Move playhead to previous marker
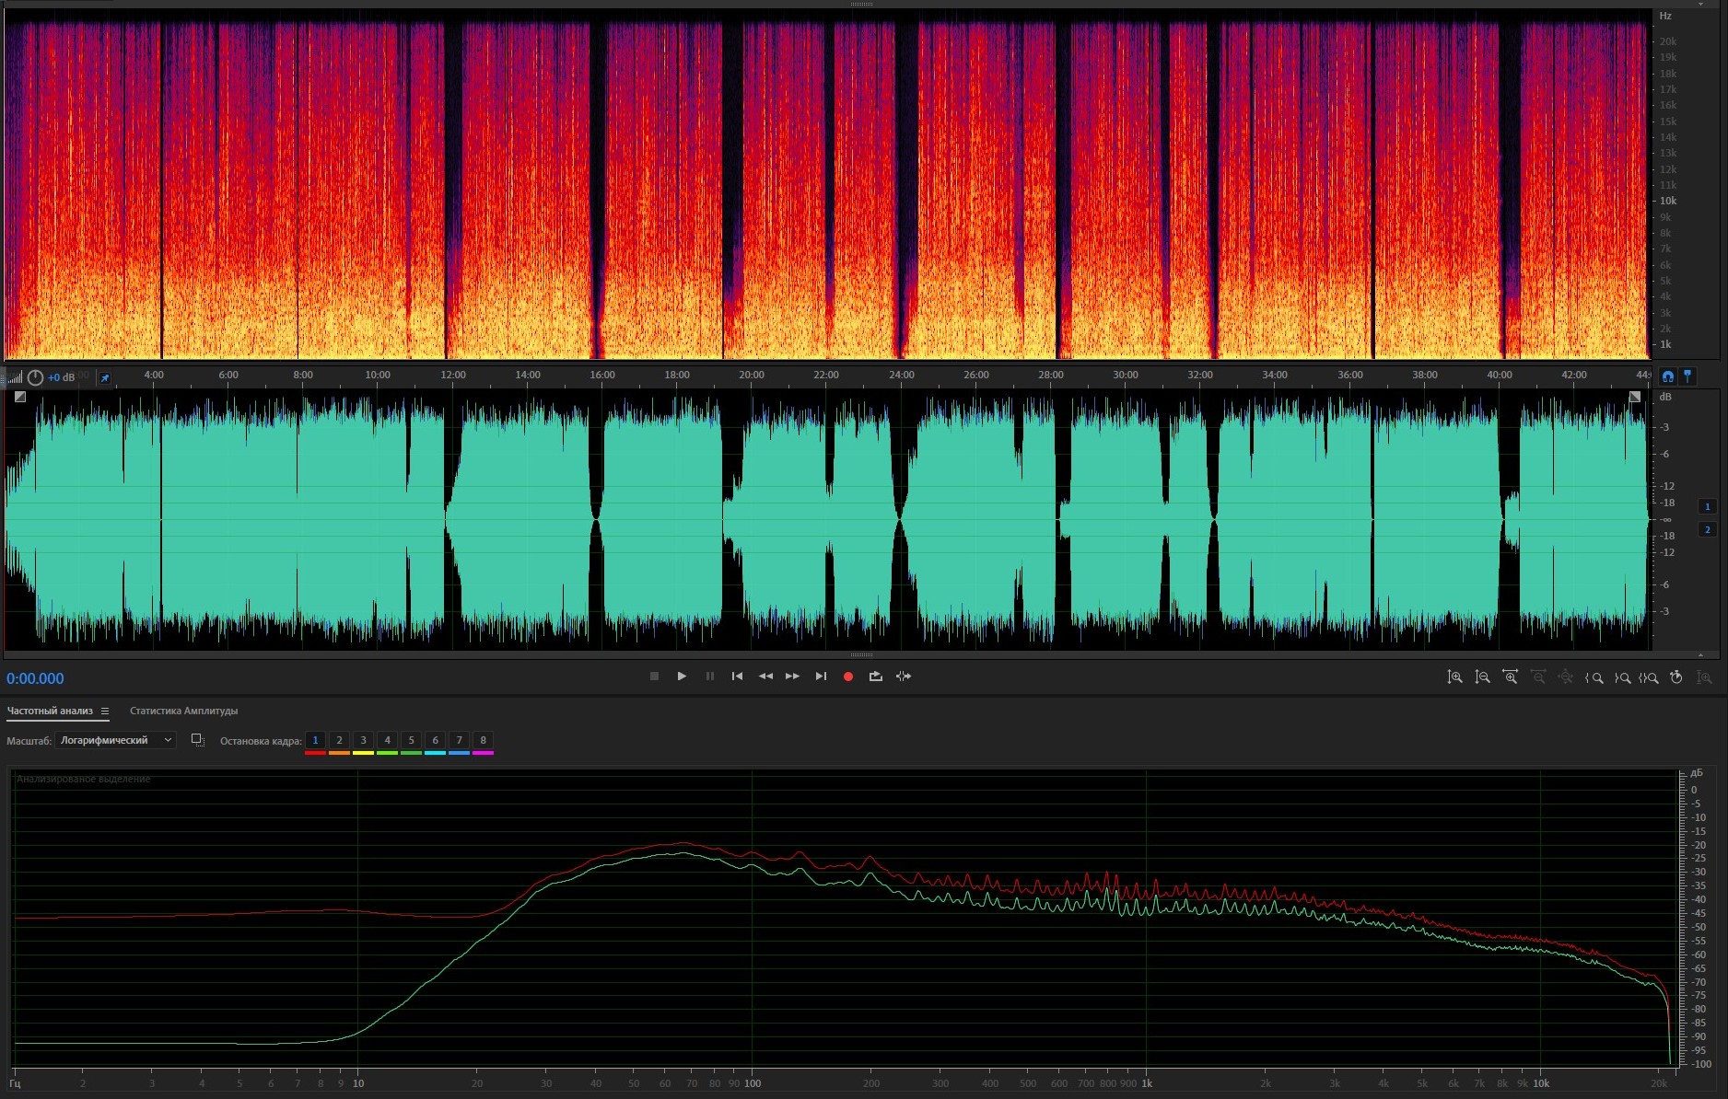Image resolution: width=1728 pixels, height=1099 pixels. coord(737,677)
